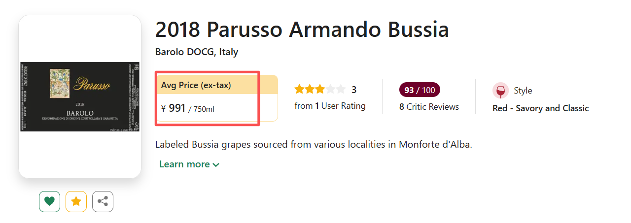The image size is (631, 223).
Task: Click the from 1 User Rating link
Action: [x=330, y=106]
